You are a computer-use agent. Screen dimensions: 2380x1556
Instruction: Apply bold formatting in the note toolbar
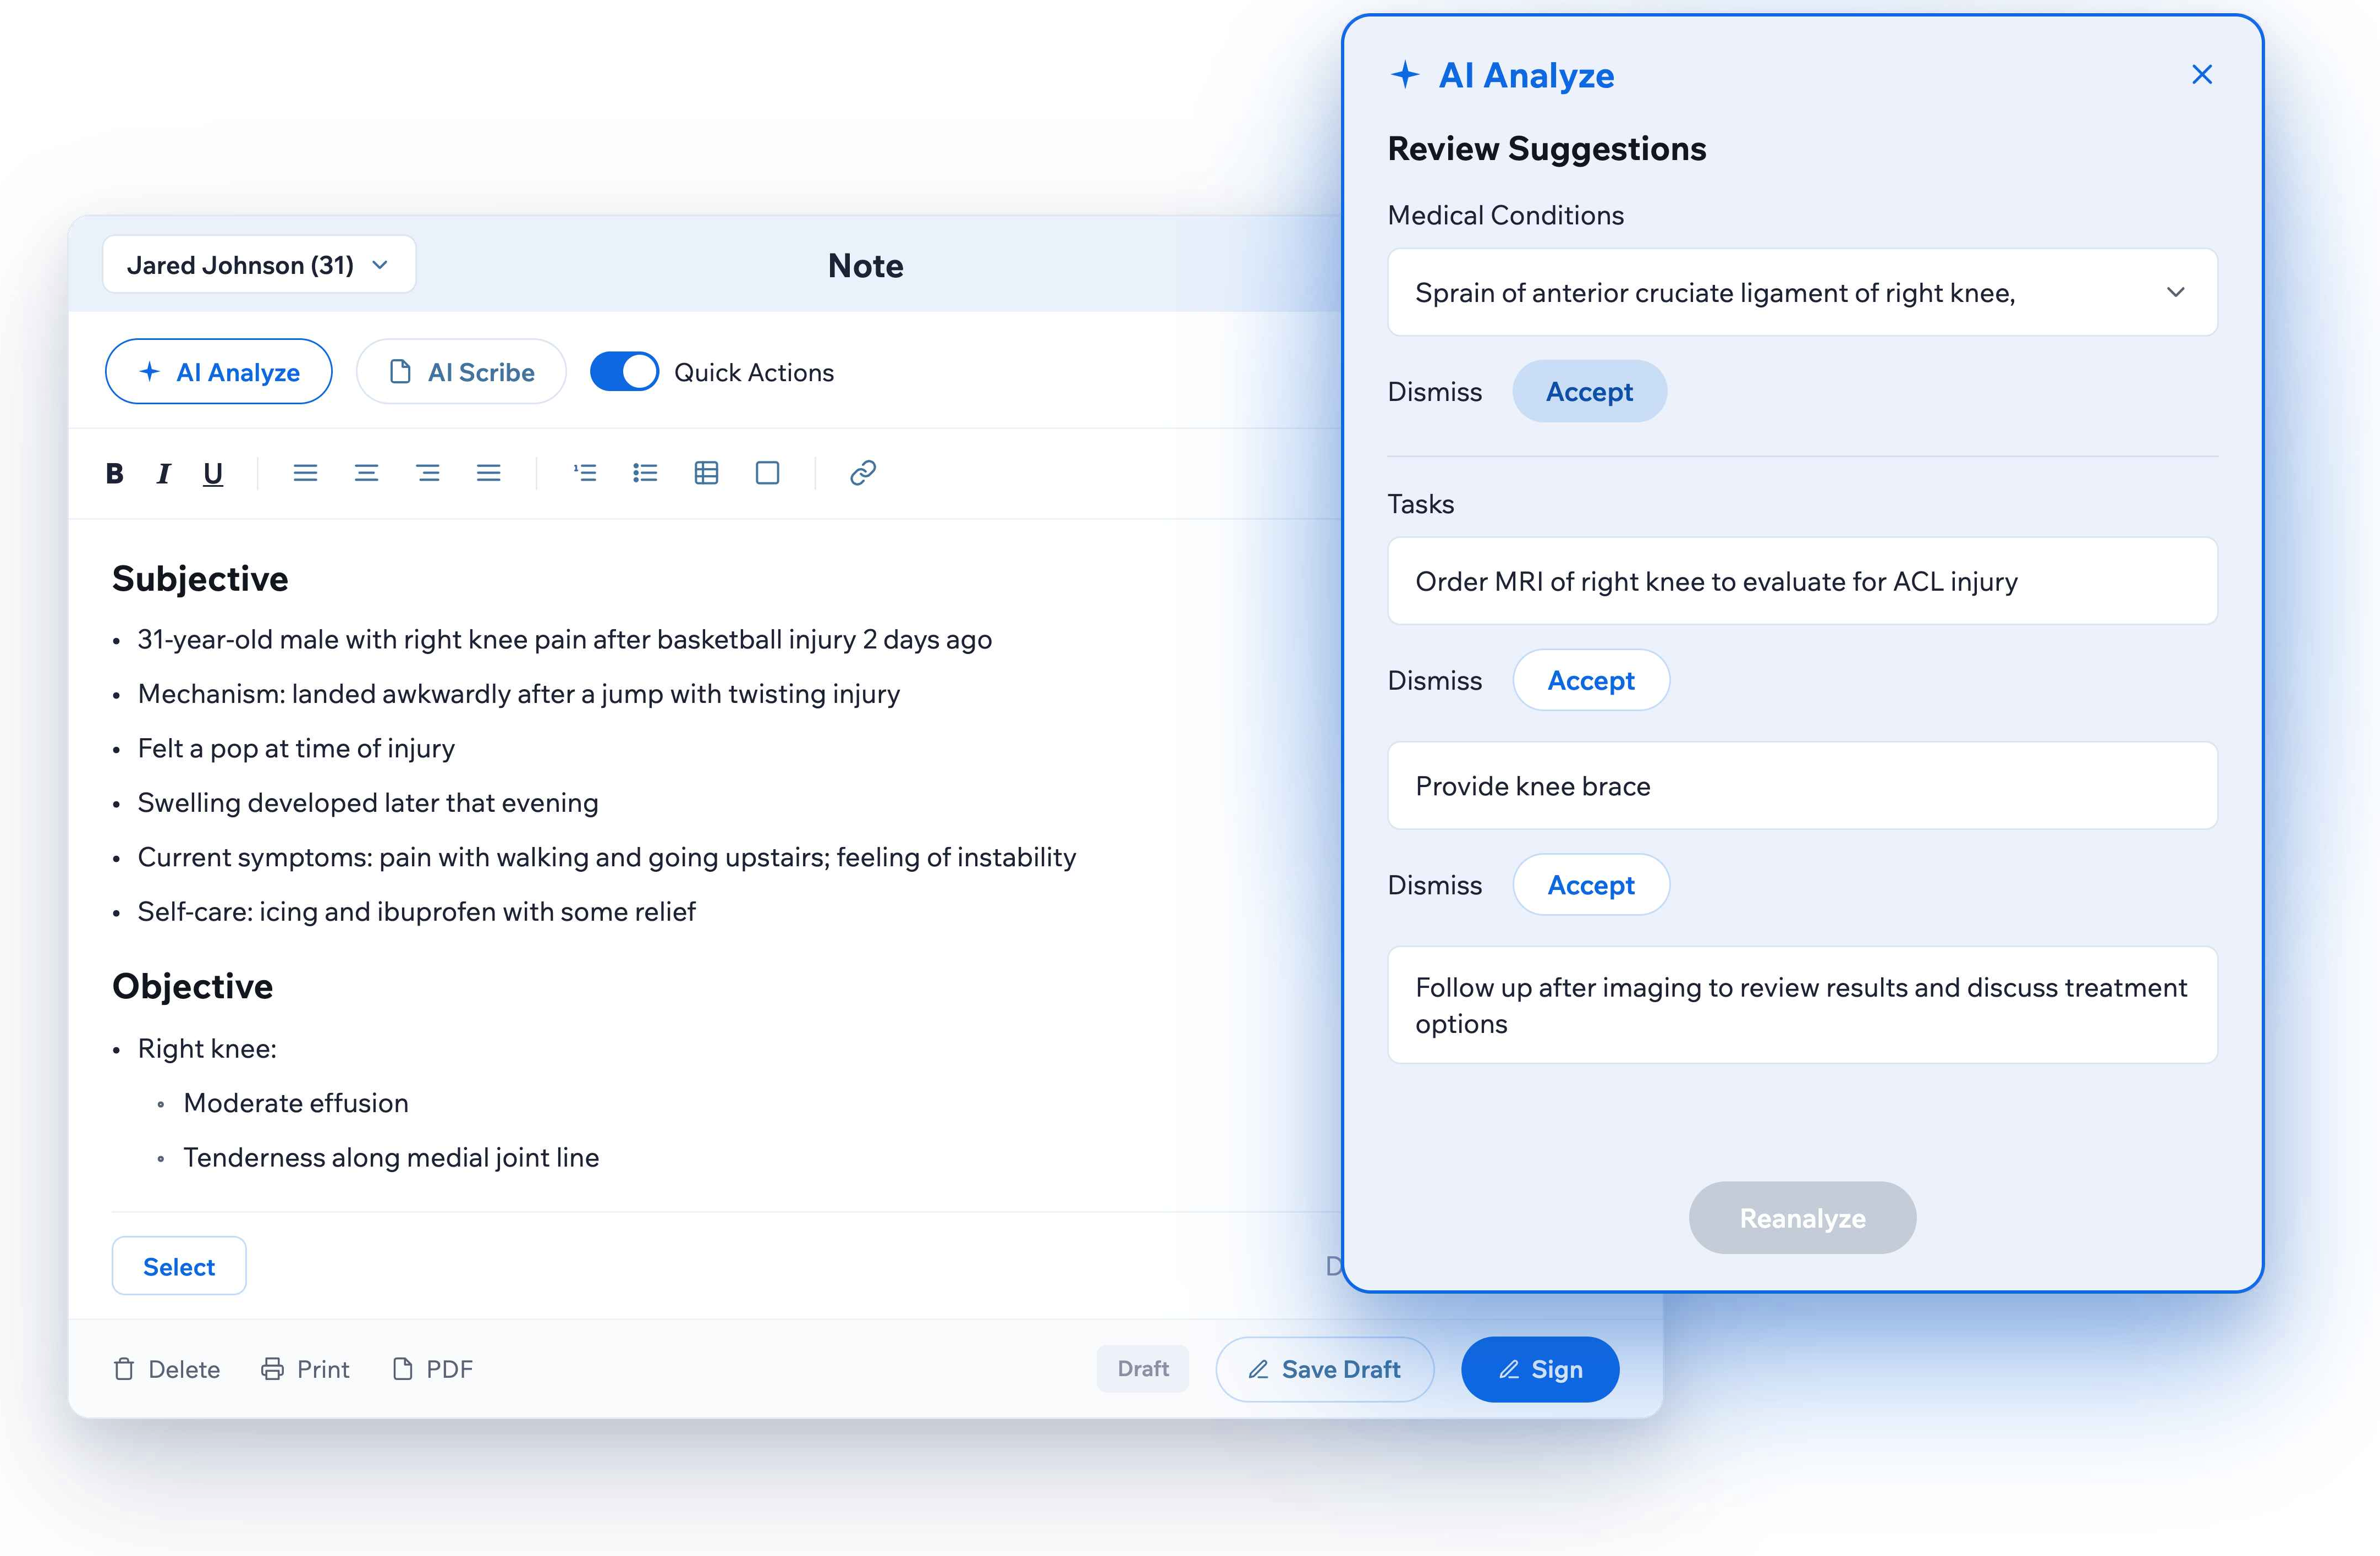pyautogui.click(x=115, y=473)
